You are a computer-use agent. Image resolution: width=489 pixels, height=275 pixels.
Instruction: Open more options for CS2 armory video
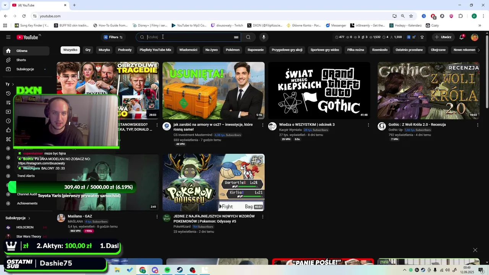262,125
